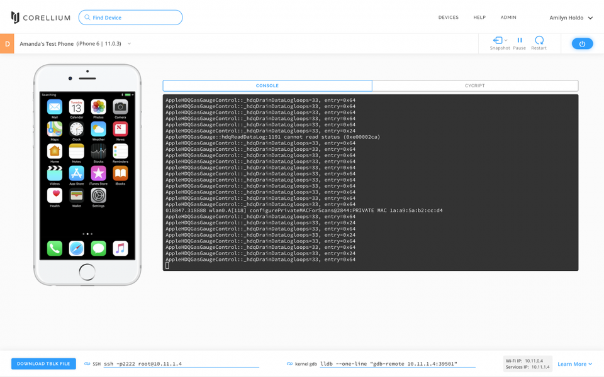The image size is (604, 377).
Task: Select the CONSOLE tab
Action: pyautogui.click(x=267, y=85)
